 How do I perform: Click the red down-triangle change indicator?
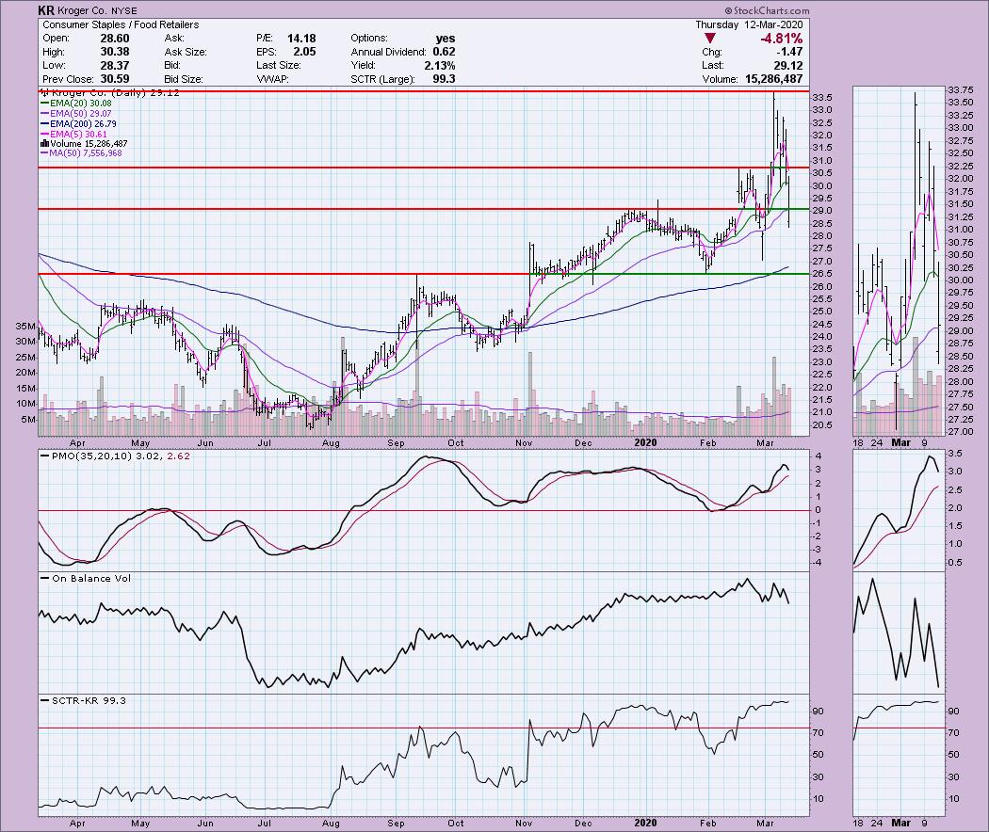click(x=710, y=40)
